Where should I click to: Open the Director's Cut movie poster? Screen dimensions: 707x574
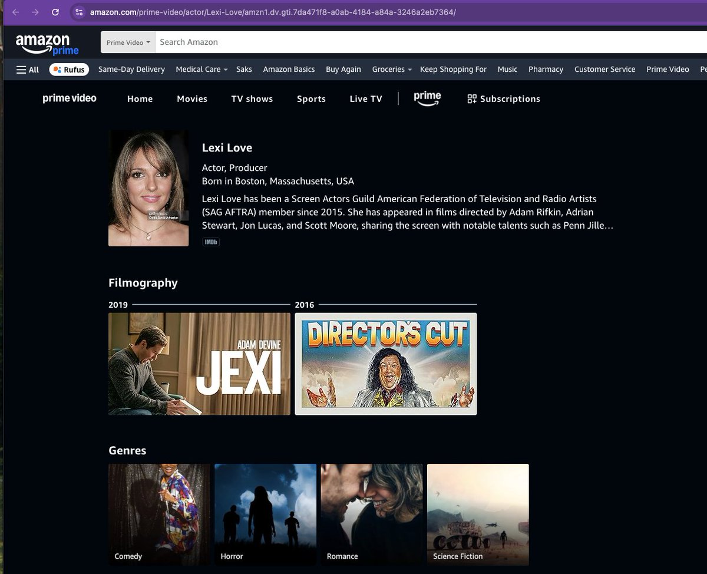386,364
